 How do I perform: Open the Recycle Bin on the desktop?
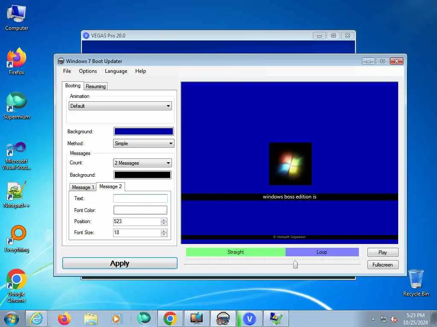click(x=416, y=283)
